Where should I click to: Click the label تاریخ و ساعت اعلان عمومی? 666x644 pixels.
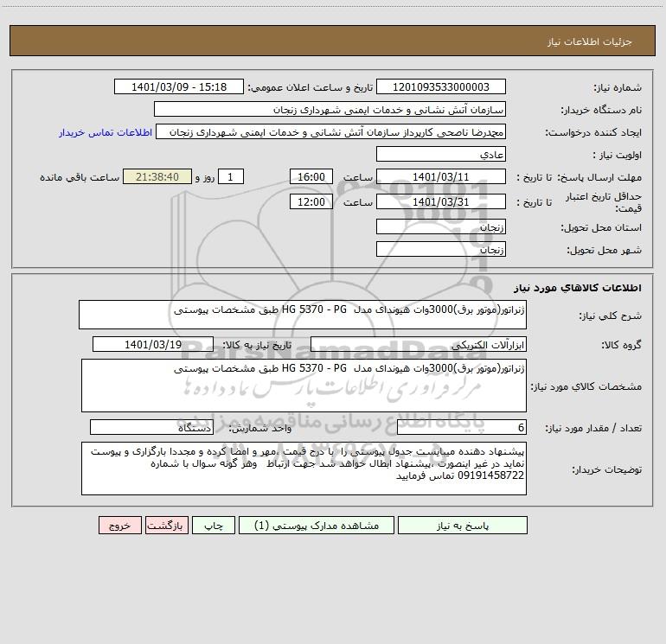[311, 88]
